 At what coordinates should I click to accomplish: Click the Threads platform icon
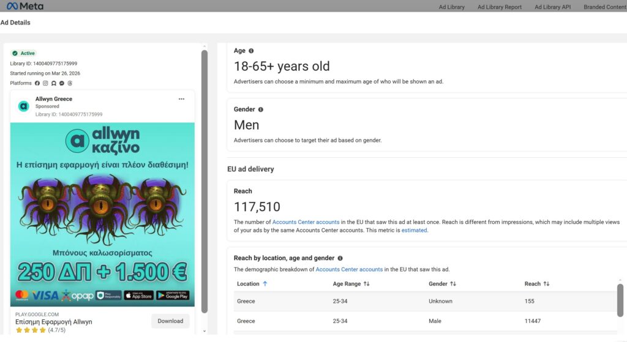click(x=70, y=83)
